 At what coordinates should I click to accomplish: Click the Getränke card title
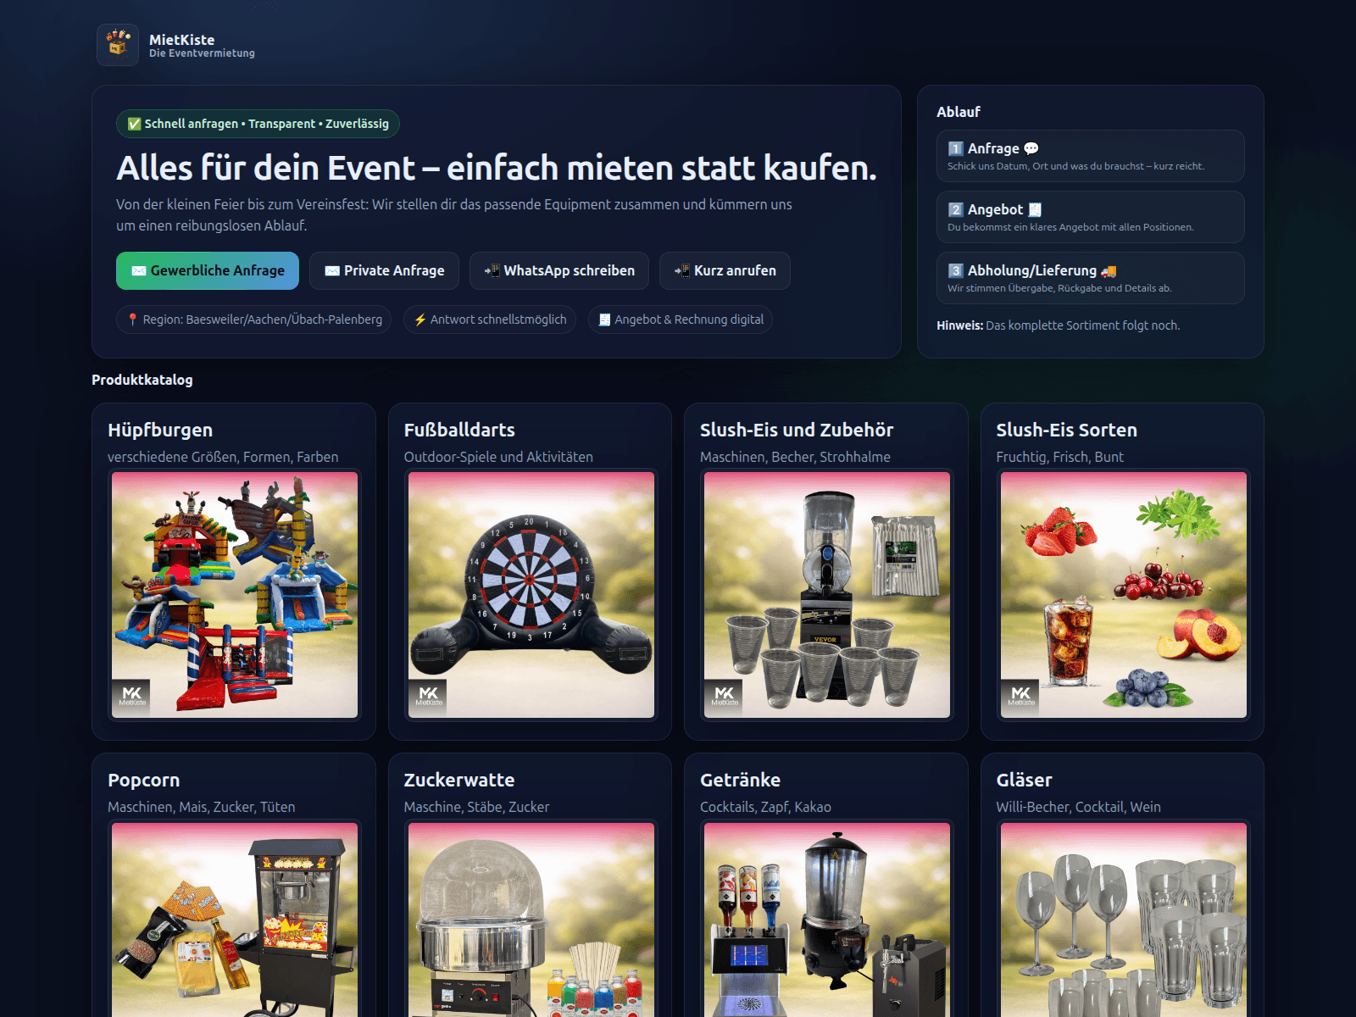tap(741, 780)
